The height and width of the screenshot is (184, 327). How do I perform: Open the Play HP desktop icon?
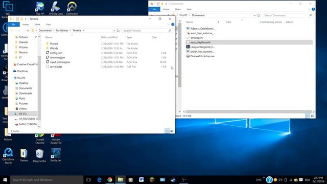(x=40, y=8)
